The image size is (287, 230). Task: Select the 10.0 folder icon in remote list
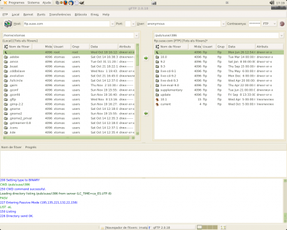[x=158, y=57]
